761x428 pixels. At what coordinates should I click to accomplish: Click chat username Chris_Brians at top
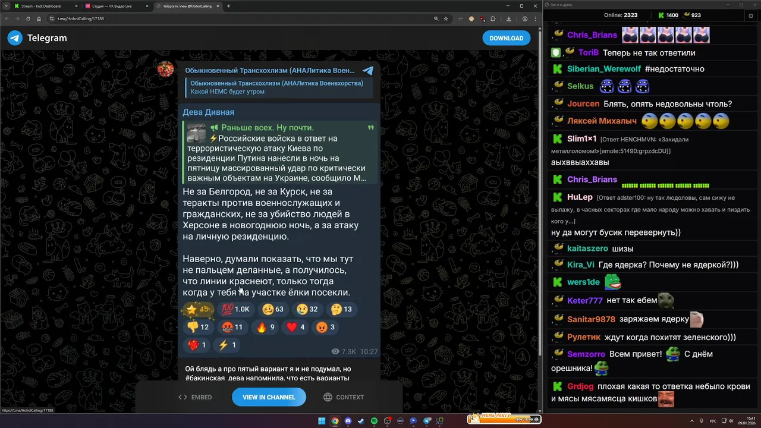pos(592,35)
